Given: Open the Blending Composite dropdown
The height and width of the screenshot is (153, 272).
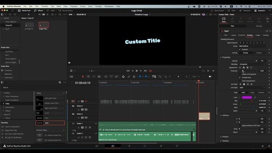Looking at the screenshot, I should [252, 64].
